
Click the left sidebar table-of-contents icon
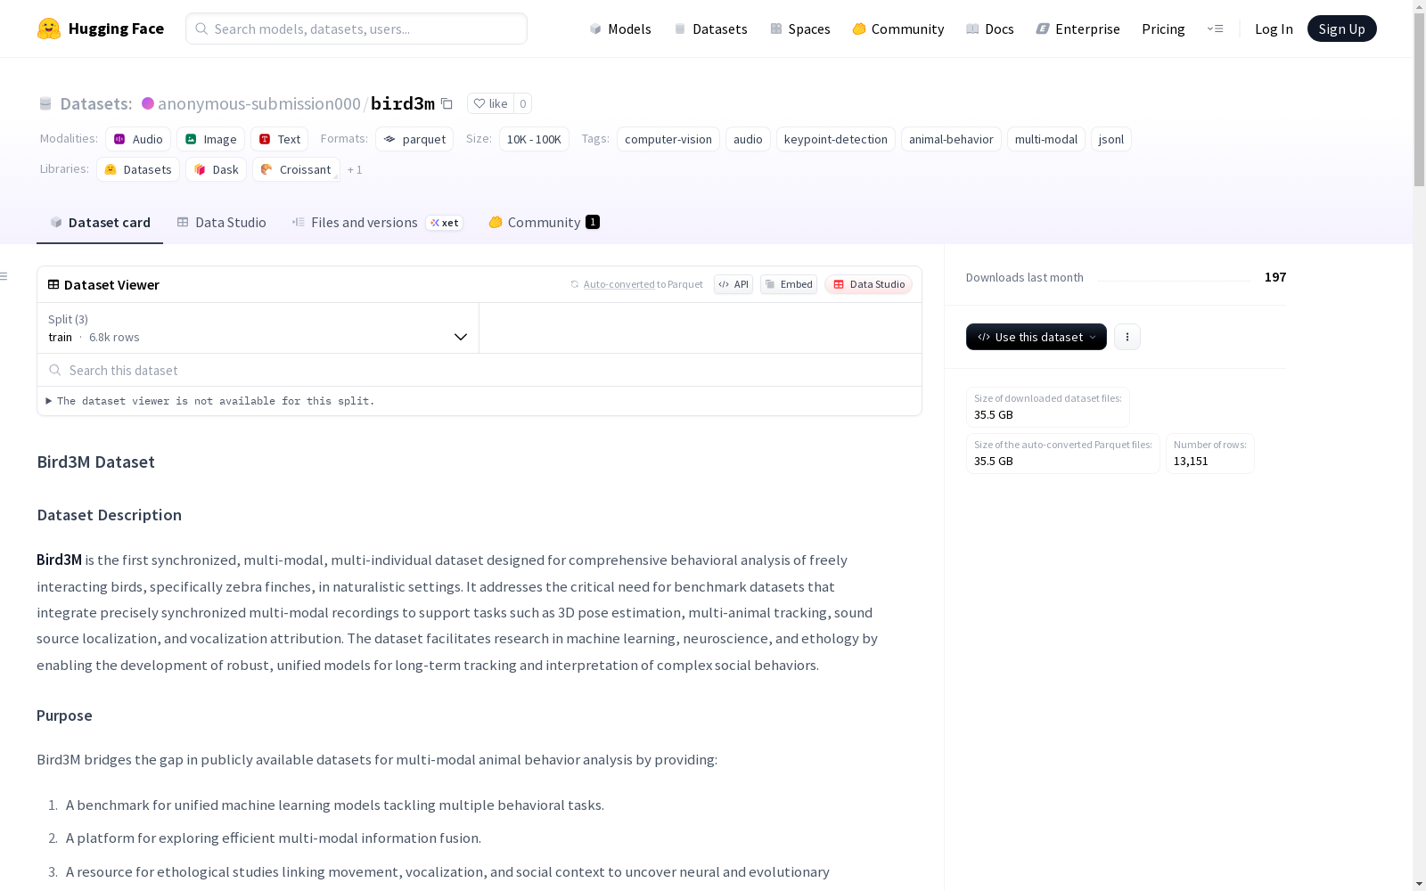pyautogui.click(x=4, y=276)
